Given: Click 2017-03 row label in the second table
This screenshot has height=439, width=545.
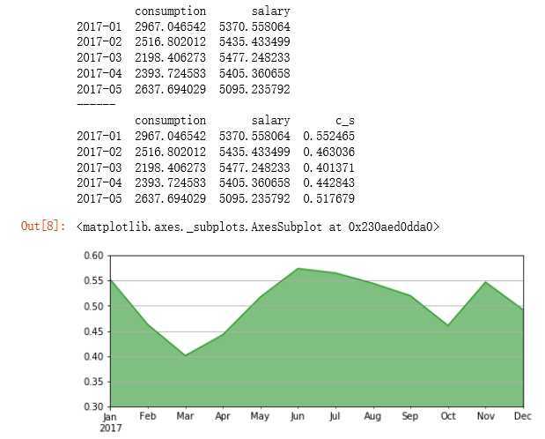Looking at the screenshot, I should click(99, 167).
